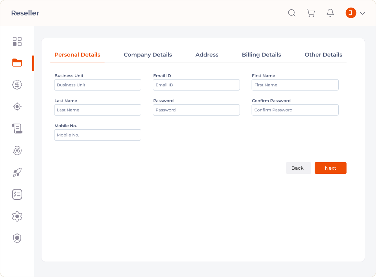The image size is (376, 277).
Task: Click the "Confirm Password" field label
Action: click(x=271, y=101)
